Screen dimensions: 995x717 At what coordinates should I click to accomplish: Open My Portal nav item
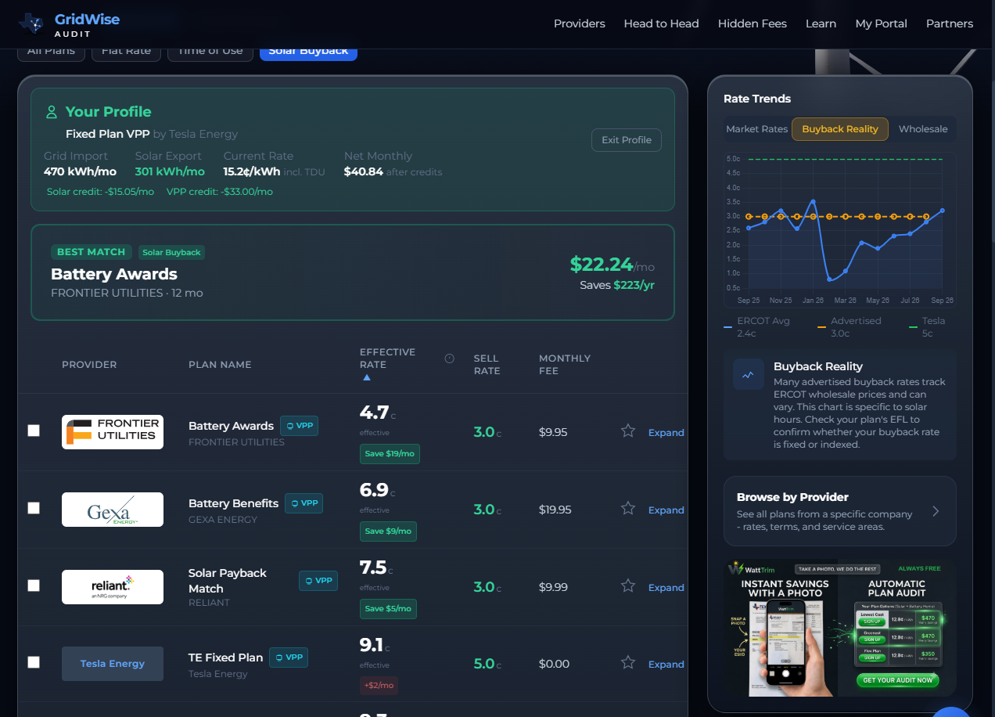point(881,23)
